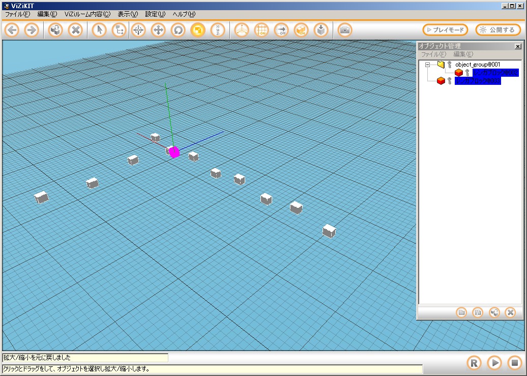
Task: Select the arrow pointer selection tool
Action: click(99, 30)
